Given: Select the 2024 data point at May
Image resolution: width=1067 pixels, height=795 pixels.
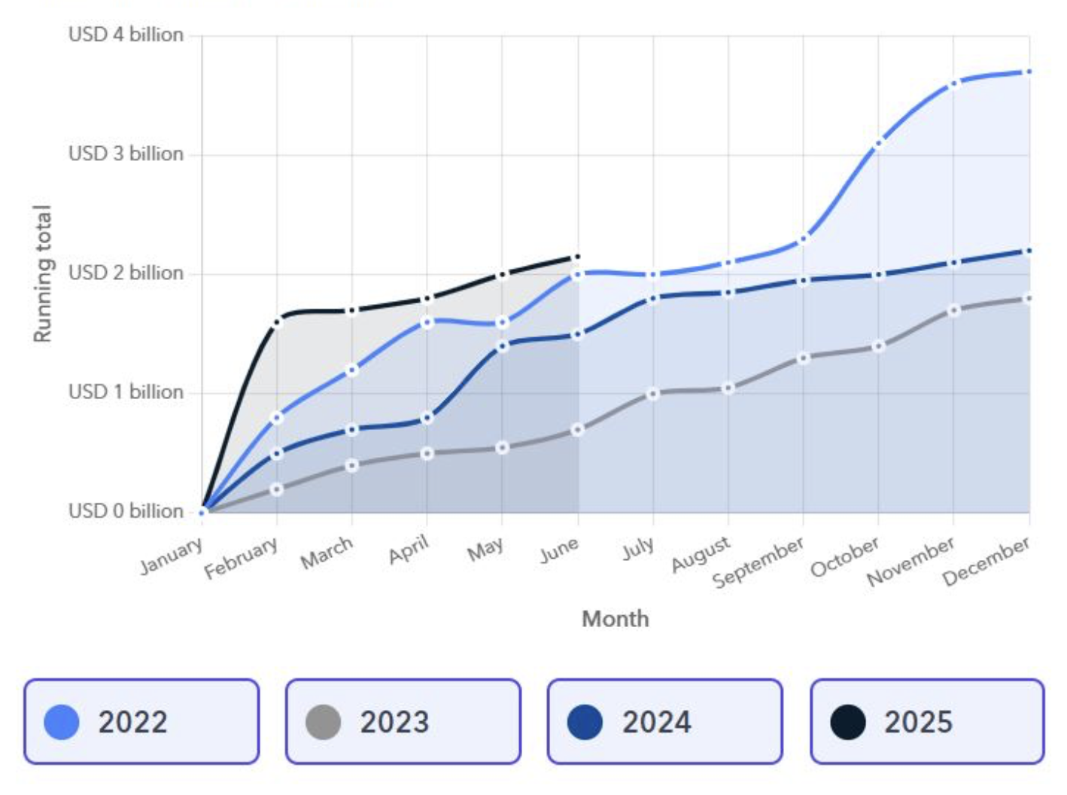Looking at the screenshot, I should 503,346.
